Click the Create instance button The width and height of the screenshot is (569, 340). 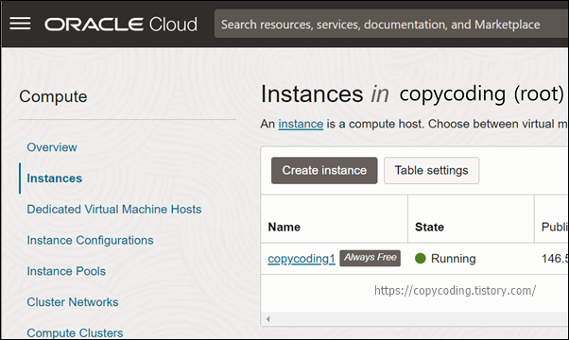tap(324, 170)
